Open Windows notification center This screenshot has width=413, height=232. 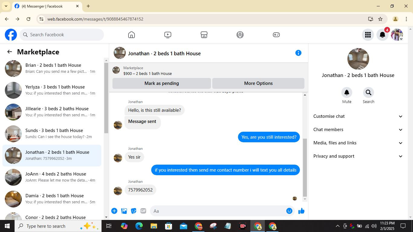tap(403, 226)
